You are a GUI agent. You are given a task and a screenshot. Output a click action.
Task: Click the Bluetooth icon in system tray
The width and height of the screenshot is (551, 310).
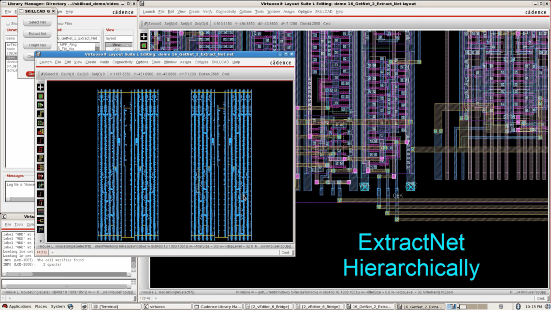[518, 307]
